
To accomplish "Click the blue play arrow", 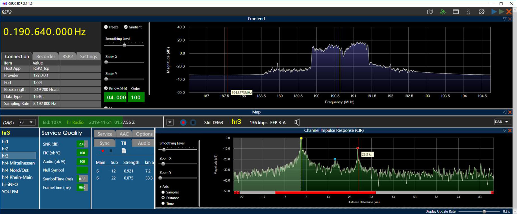I will [x=494, y=12].
